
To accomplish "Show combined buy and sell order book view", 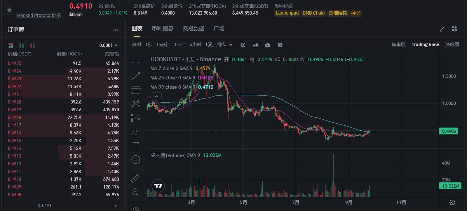I will (x=11, y=45).
